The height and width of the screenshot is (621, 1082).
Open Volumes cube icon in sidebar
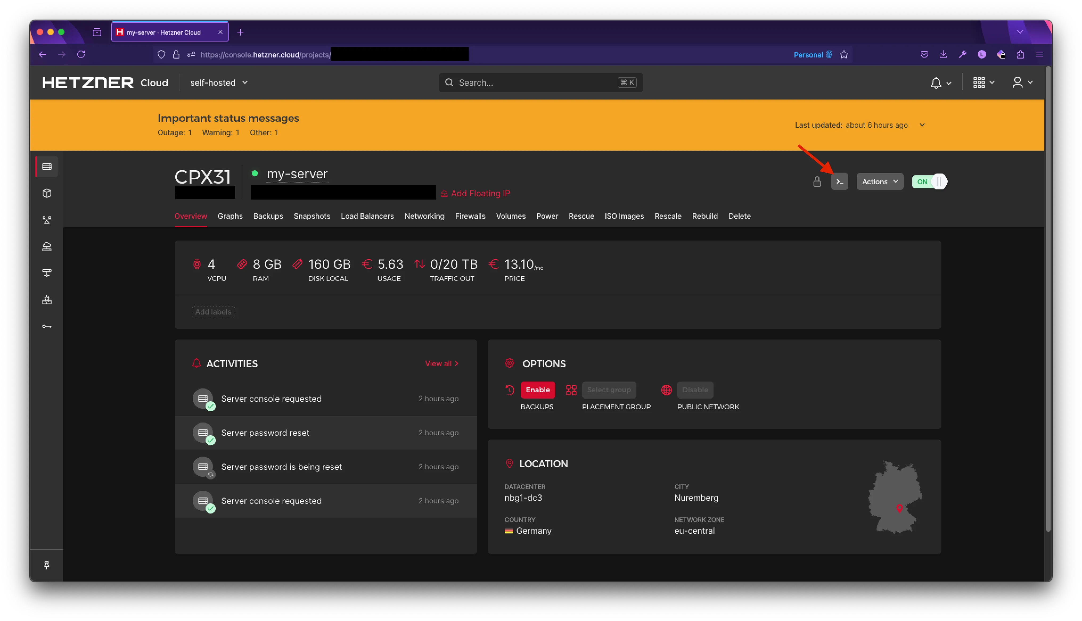coord(47,193)
